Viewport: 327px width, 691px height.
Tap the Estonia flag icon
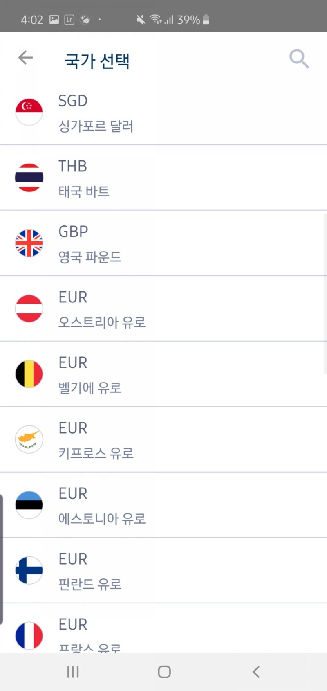[29, 505]
